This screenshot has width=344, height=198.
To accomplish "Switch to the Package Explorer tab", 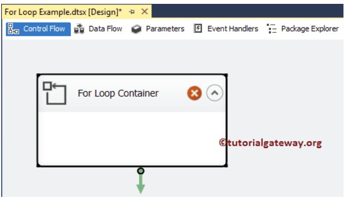I will 303,29.
